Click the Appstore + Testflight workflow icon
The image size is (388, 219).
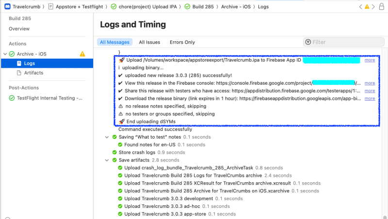tap(51, 7)
